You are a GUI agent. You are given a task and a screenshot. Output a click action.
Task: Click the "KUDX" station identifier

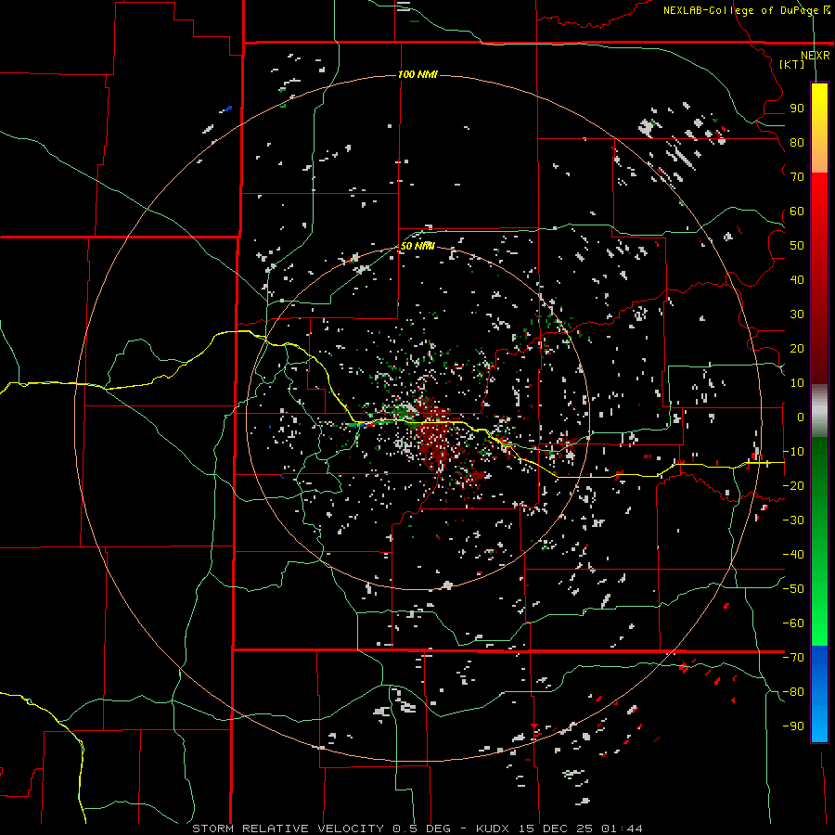point(493,829)
